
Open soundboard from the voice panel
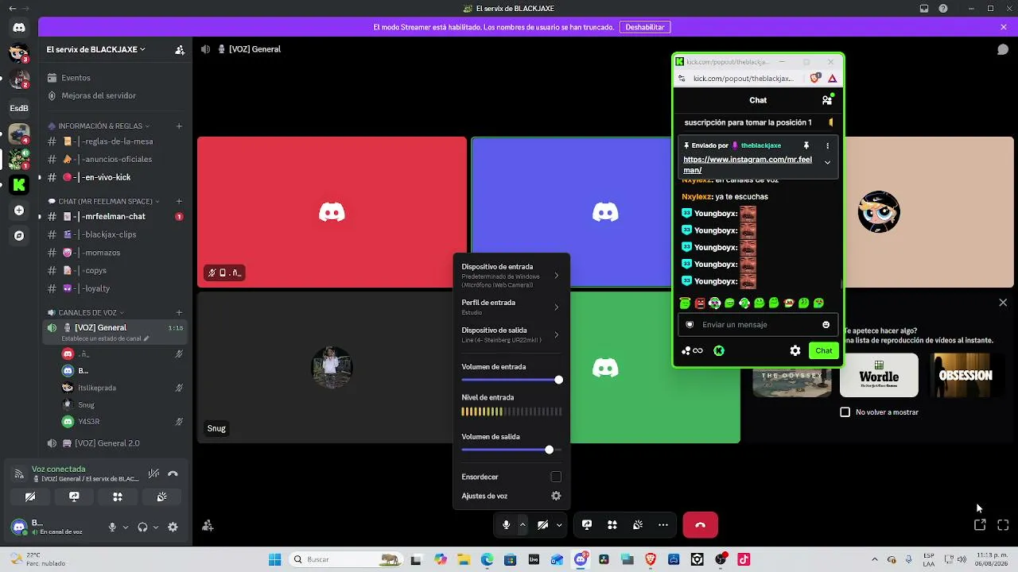[x=161, y=497]
